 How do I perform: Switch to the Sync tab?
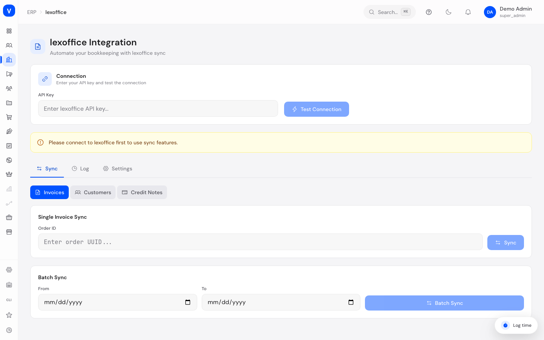[x=47, y=168]
